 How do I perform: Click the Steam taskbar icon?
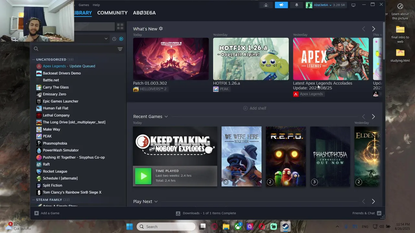[286, 227]
